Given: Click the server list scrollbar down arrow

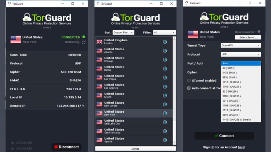Looking at the screenshot, I should (x=174, y=143).
